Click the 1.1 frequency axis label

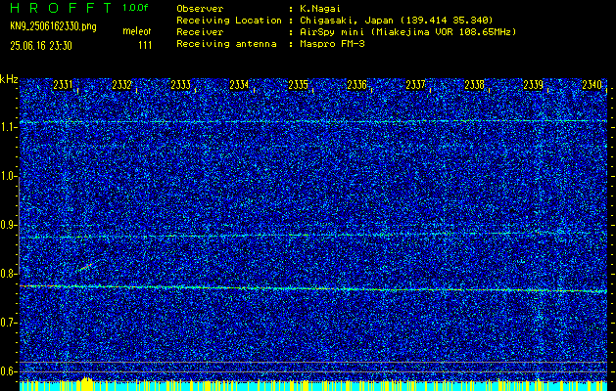click(x=9, y=127)
